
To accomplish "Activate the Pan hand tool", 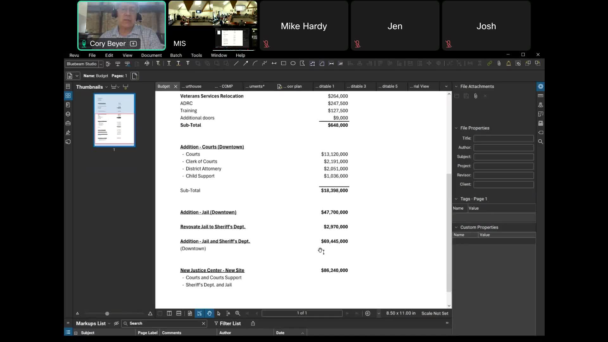I will click(209, 313).
